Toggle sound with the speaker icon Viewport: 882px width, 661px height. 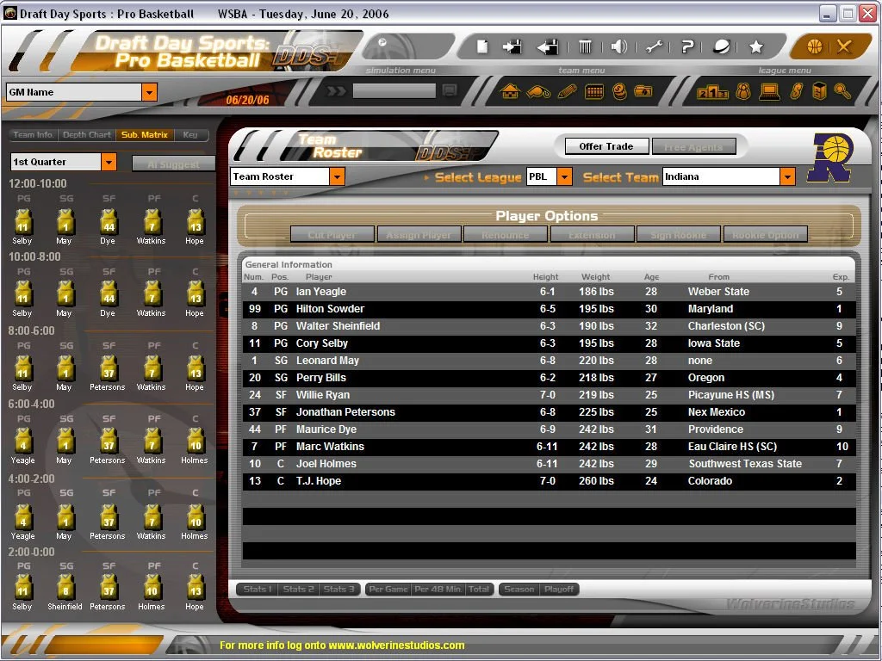point(618,46)
